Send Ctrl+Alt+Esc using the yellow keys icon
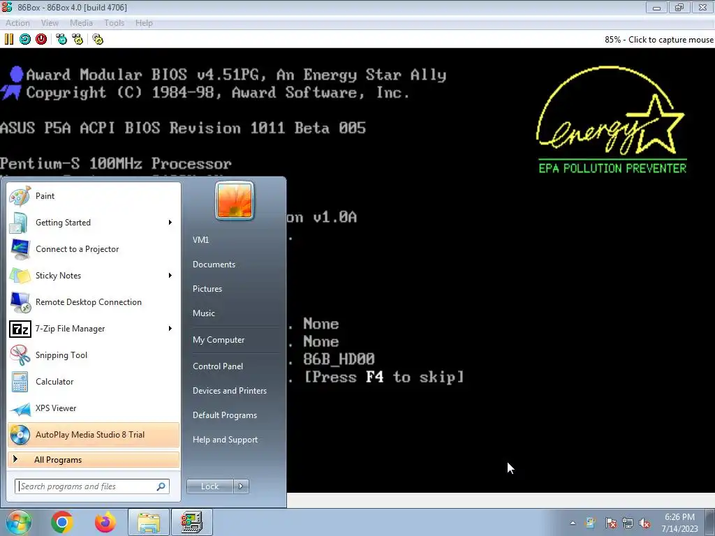Screen dimensions: 715x536 coord(78,39)
